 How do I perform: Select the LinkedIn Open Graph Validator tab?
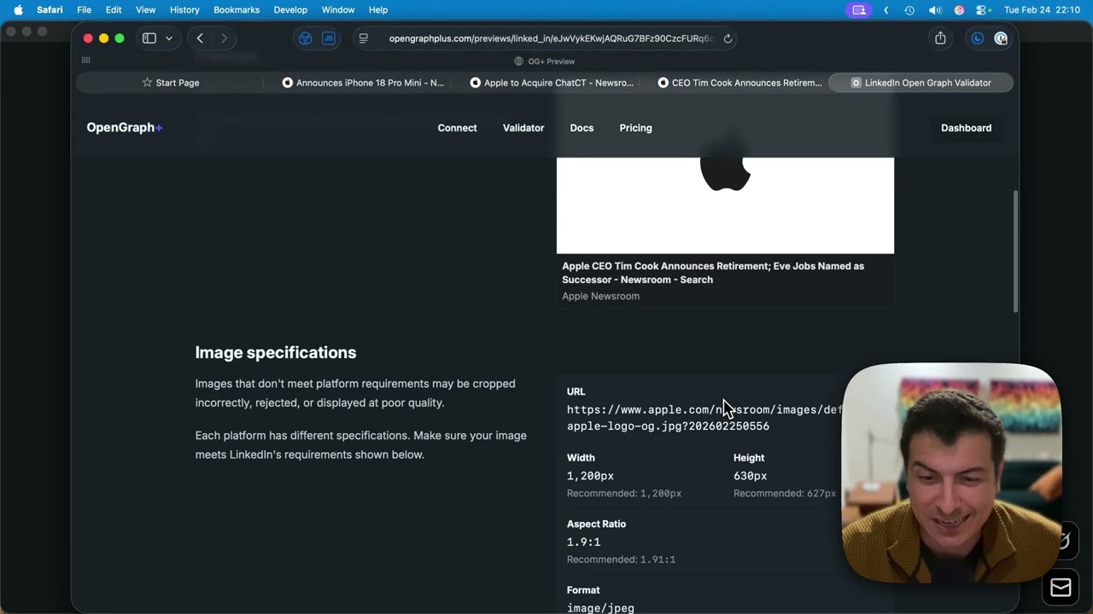point(921,83)
